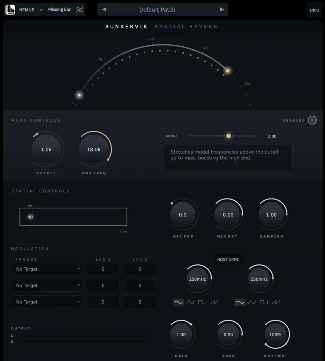Click the NEMUS piano logo icon
The image size is (325, 361).
coord(10,10)
